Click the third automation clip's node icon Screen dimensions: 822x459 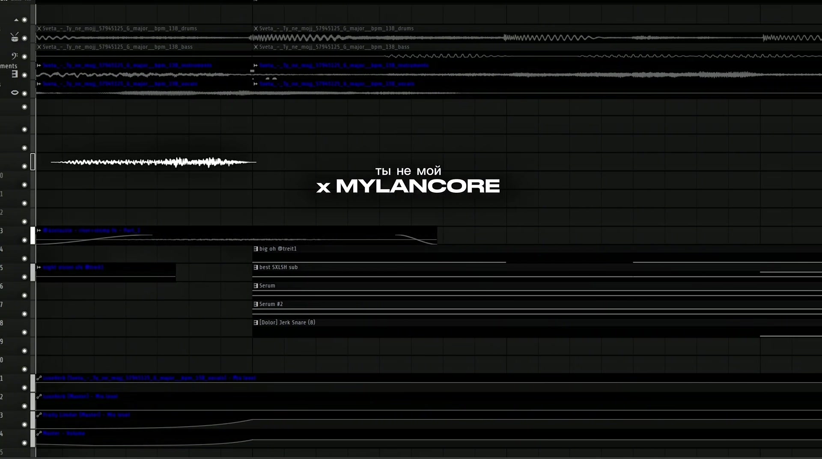tap(39, 415)
